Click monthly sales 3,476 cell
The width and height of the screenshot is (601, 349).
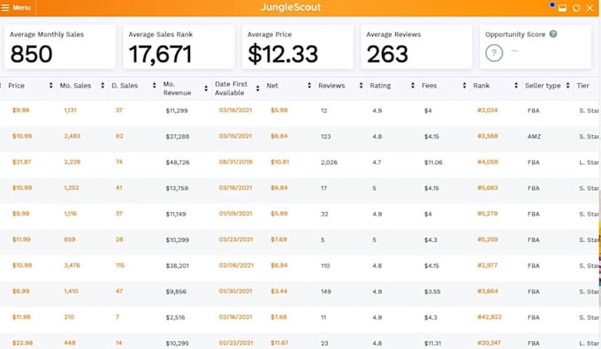(x=72, y=265)
